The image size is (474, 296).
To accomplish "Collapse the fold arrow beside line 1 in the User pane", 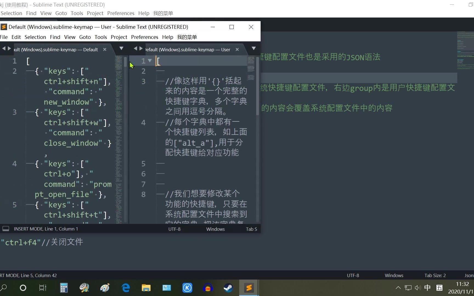I will (x=150, y=61).
